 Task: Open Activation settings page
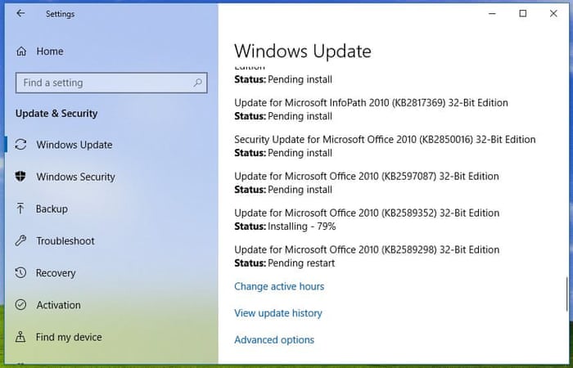[58, 305]
